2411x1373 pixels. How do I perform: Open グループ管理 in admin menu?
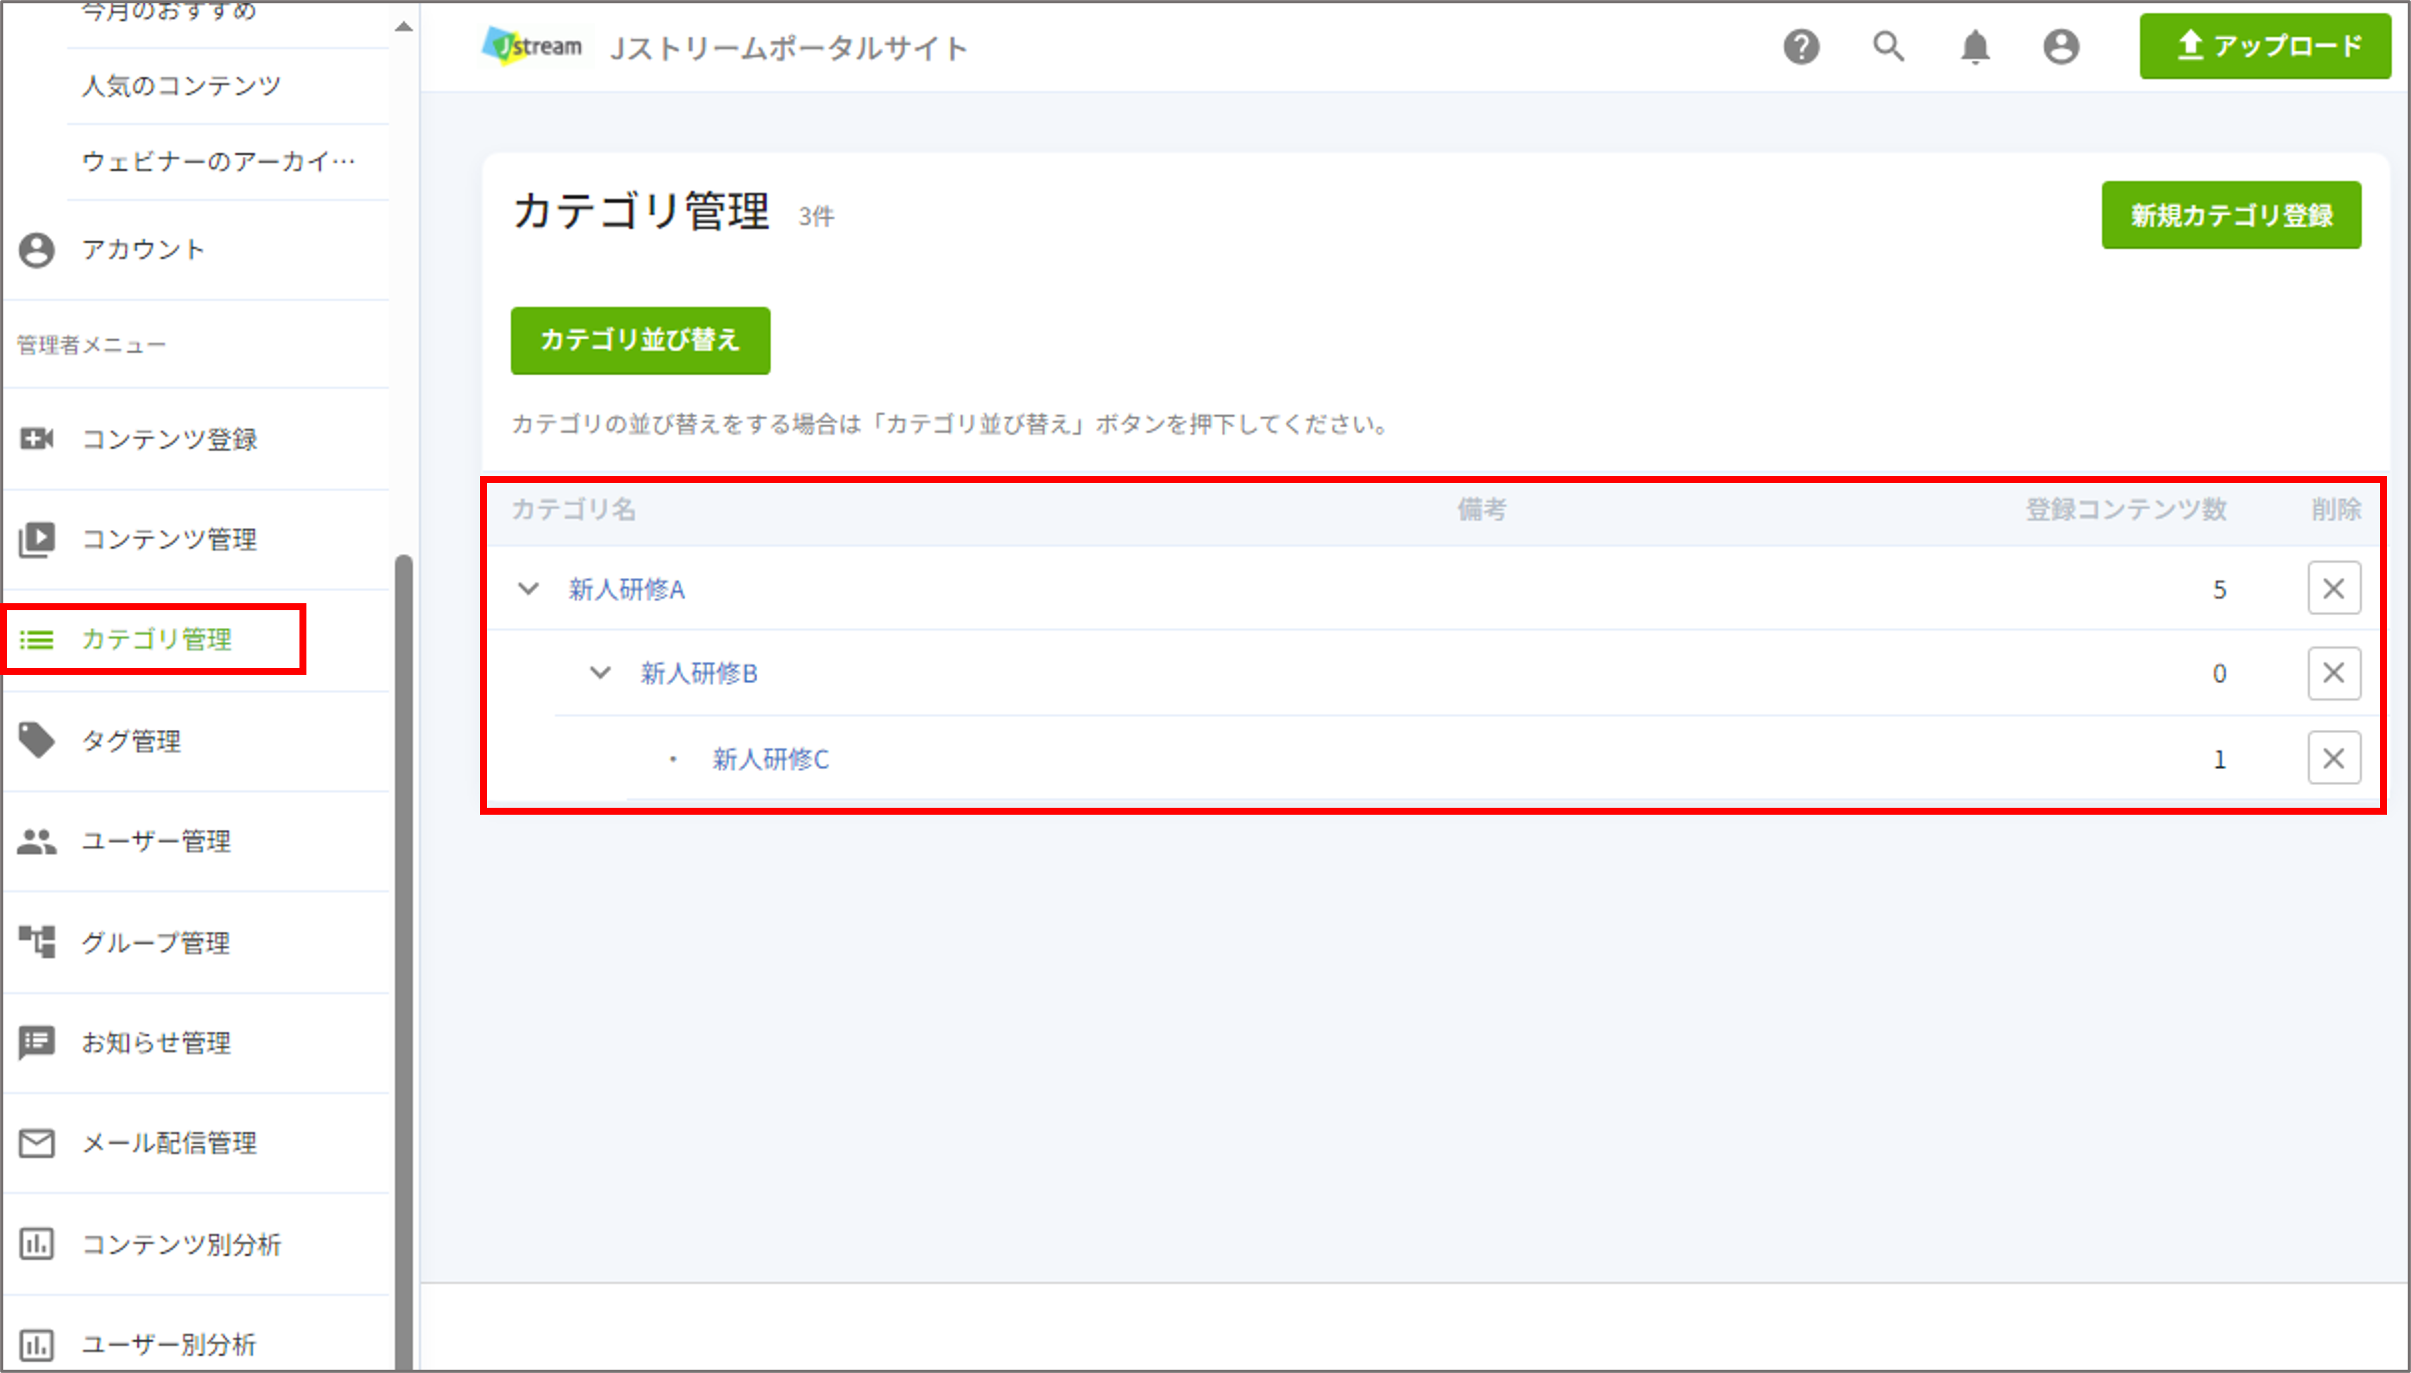click(156, 942)
